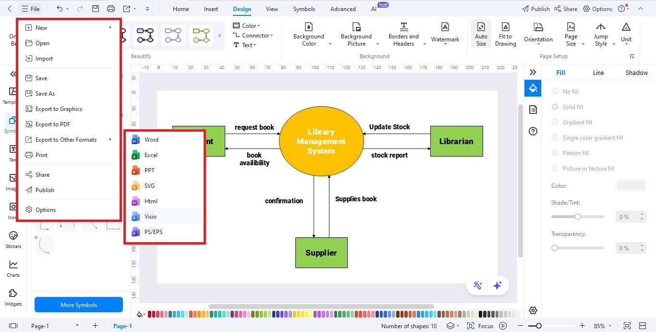This screenshot has width=656, height=332.
Task: Add a new page with plus button
Action: [95, 326]
